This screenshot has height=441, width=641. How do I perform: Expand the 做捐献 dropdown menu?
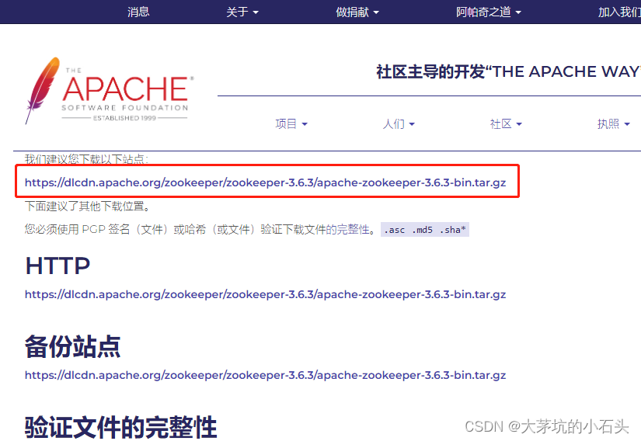[357, 12]
